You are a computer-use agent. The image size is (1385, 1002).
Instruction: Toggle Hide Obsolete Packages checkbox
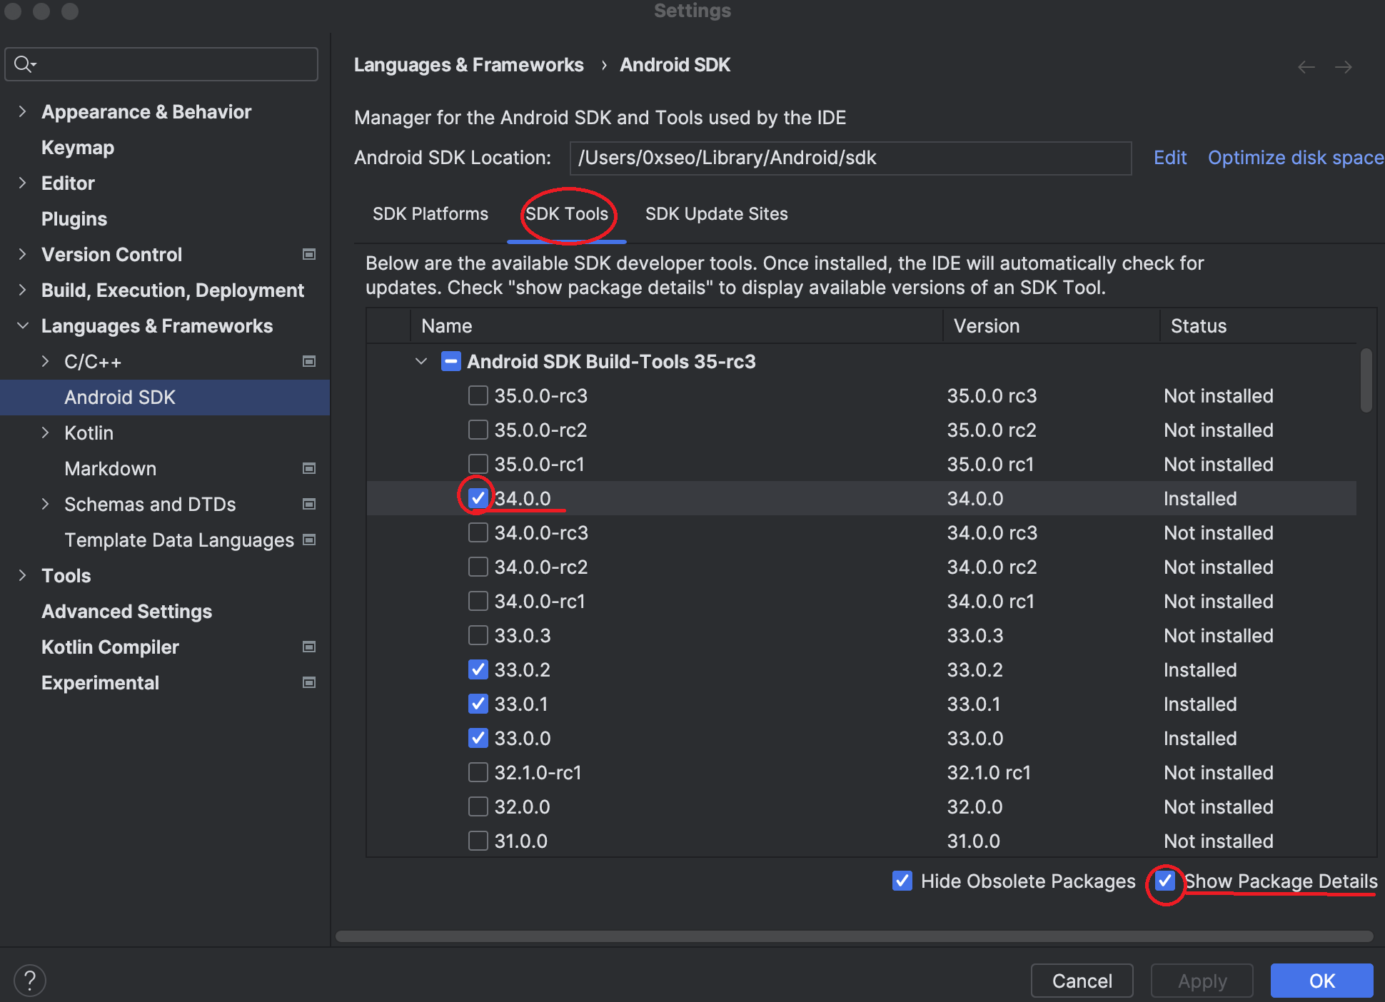pos(902,881)
